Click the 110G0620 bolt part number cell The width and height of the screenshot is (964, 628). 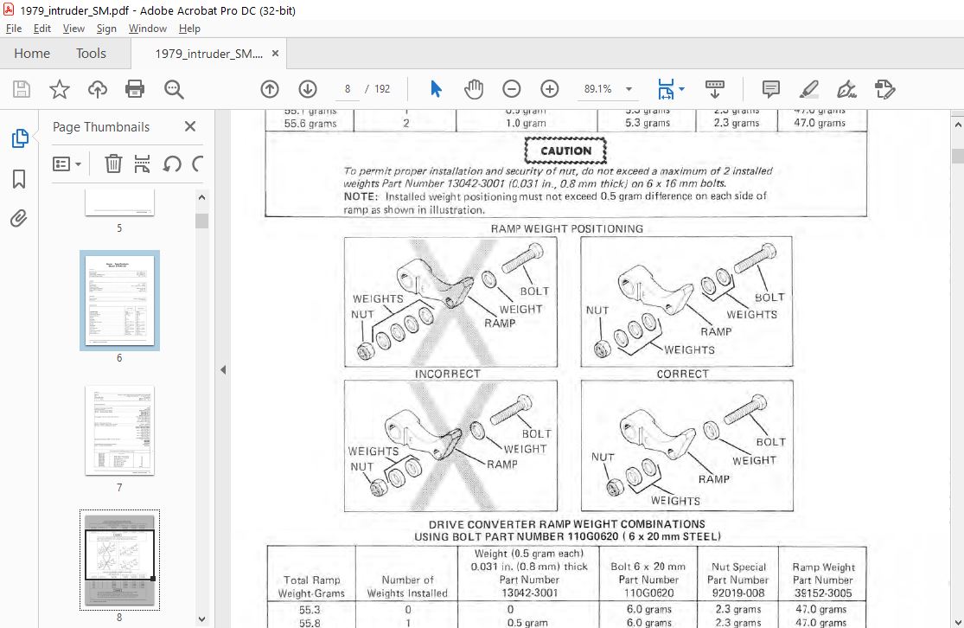(x=648, y=593)
